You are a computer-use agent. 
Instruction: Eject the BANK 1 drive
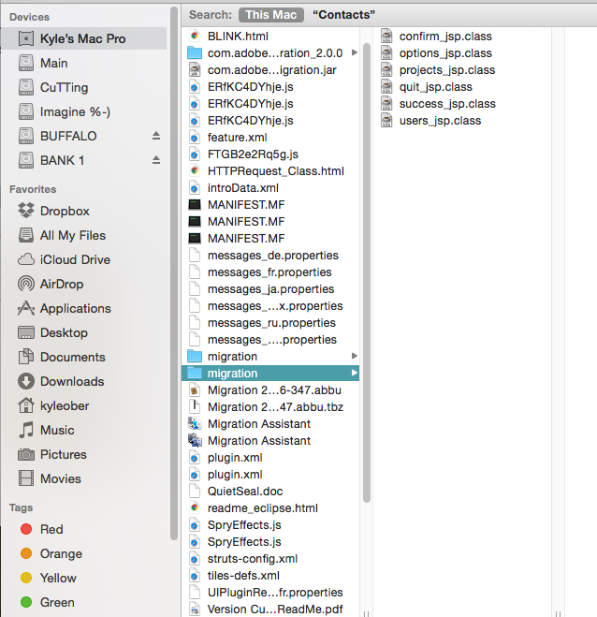tap(156, 160)
